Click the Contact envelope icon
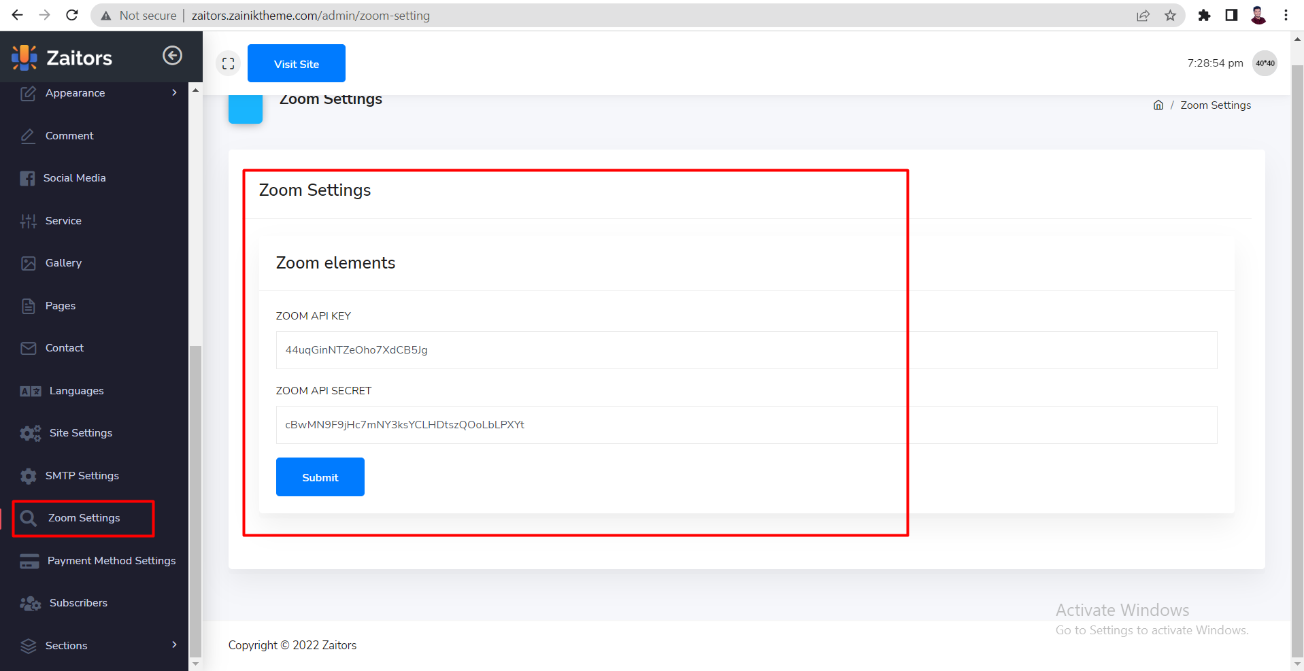 pyautogui.click(x=28, y=348)
